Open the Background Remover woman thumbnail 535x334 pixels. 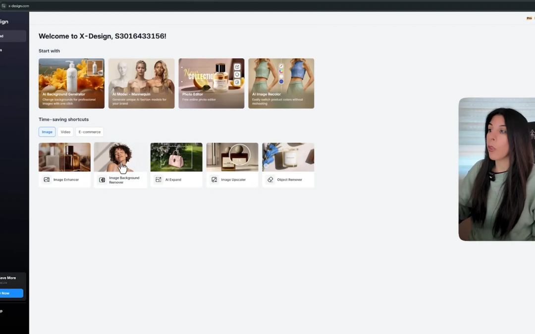click(x=120, y=157)
